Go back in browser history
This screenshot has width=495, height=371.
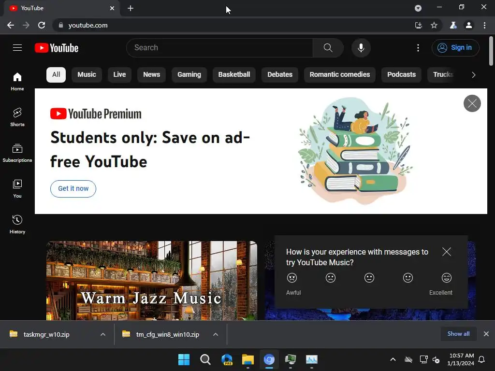coord(11,25)
